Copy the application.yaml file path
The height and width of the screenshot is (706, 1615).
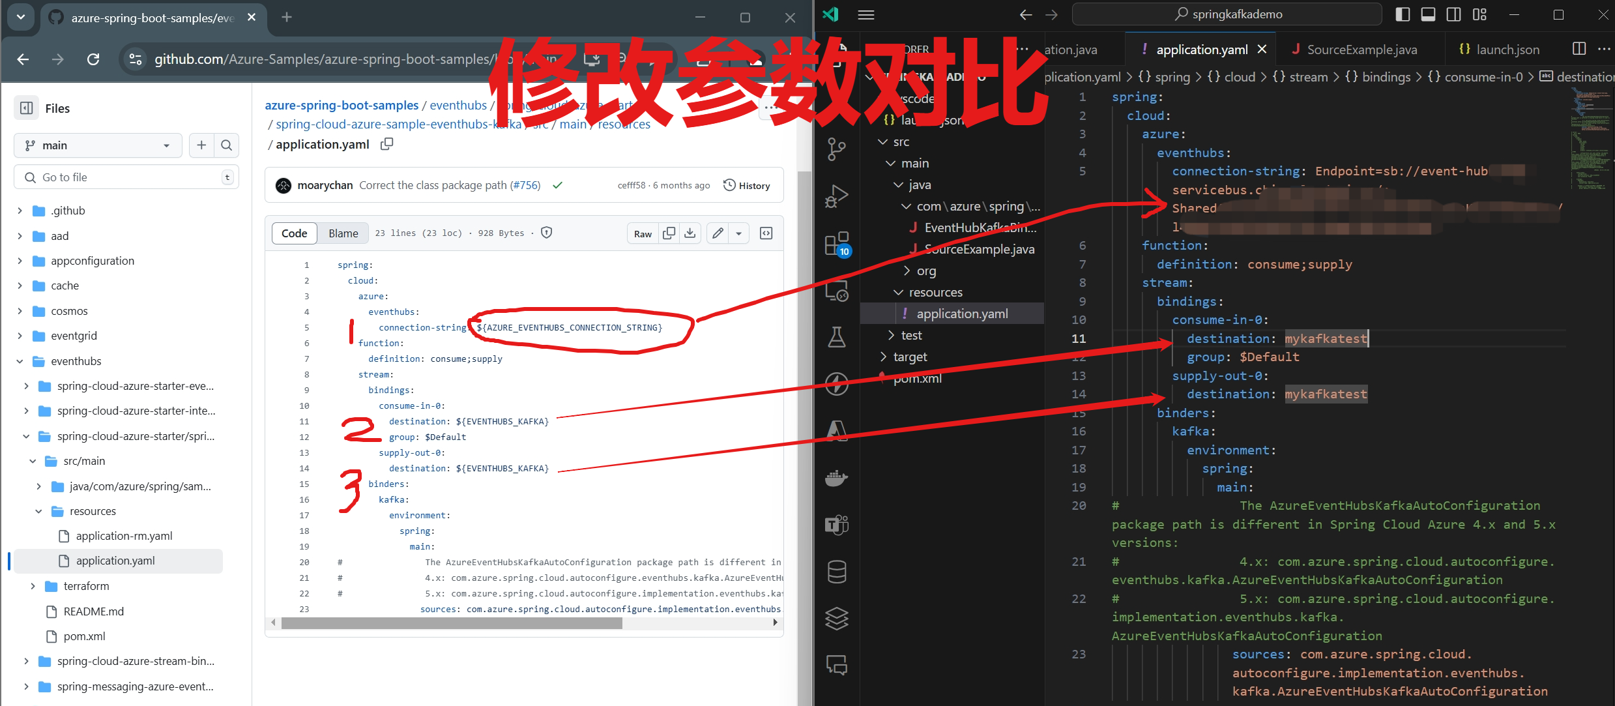[x=386, y=144]
